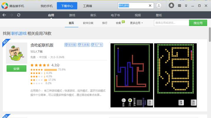Screen dimensions: 211x118
Task: Click the 安装 install button
Action: pyautogui.click(x=16, y=69)
